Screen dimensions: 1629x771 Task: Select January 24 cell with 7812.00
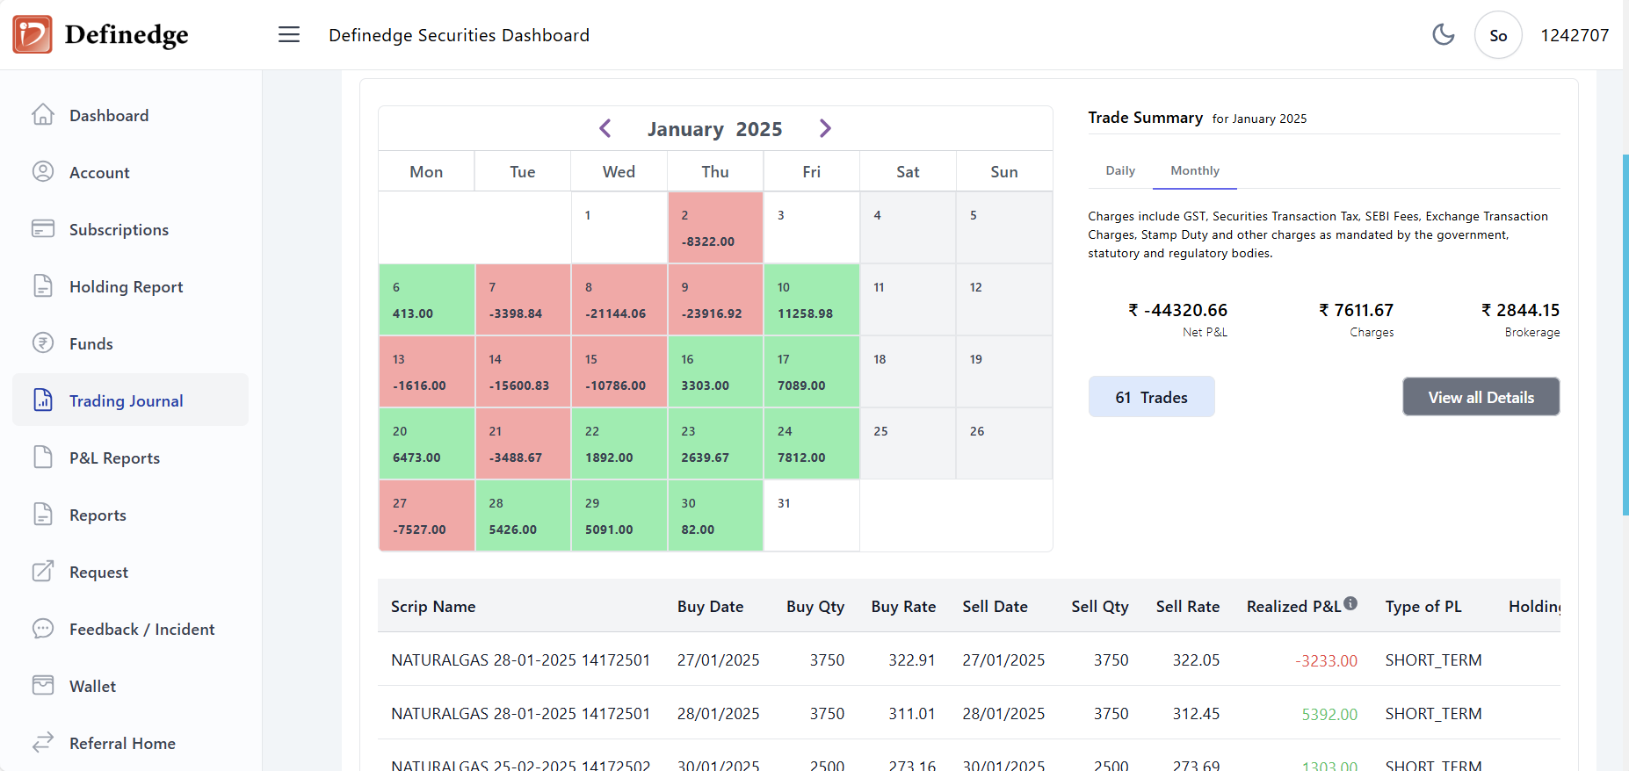tap(812, 443)
